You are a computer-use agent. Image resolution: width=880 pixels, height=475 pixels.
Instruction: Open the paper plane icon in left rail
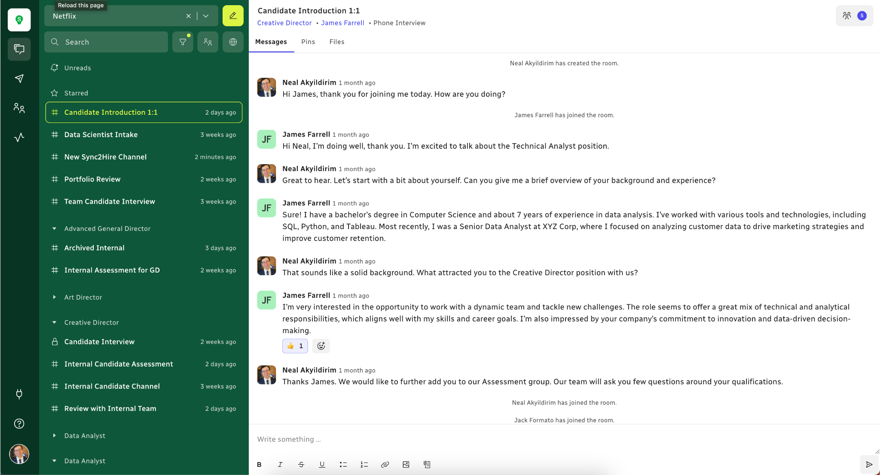pos(19,78)
